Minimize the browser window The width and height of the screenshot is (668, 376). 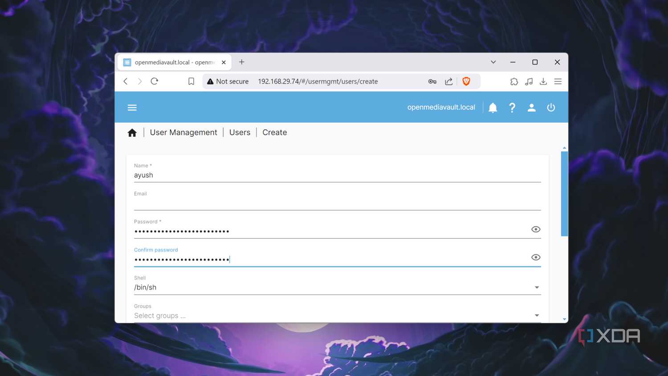513,62
